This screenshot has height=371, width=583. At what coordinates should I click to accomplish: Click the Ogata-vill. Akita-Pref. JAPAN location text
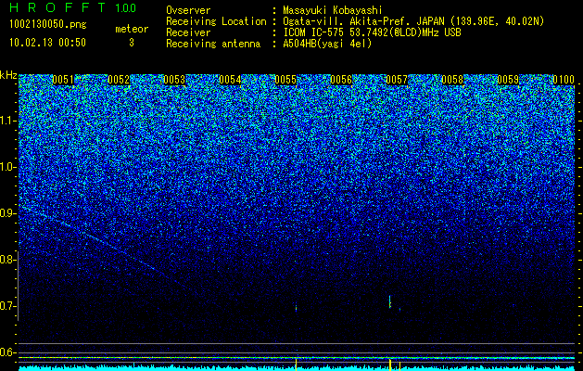coord(413,21)
